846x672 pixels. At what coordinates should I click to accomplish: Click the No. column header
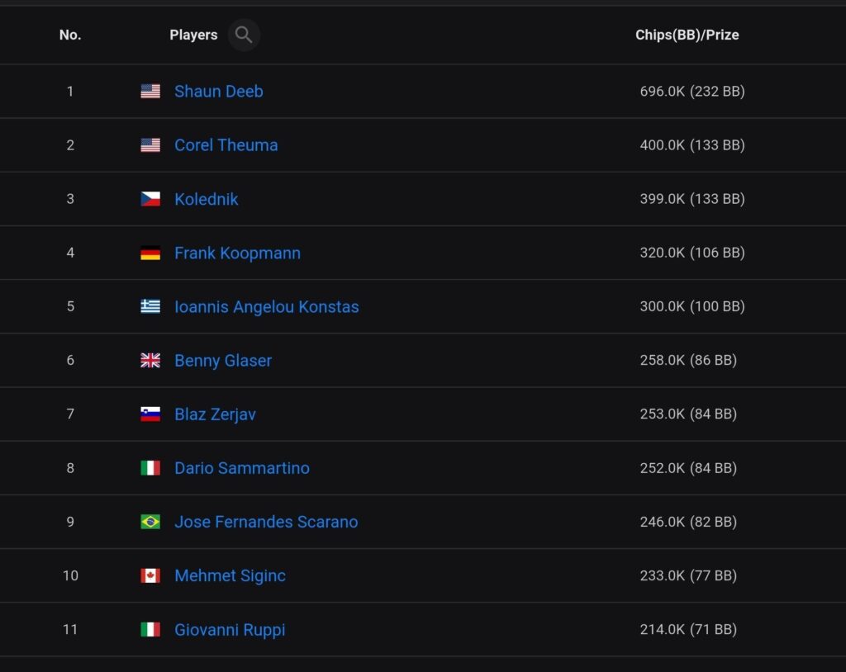(70, 35)
